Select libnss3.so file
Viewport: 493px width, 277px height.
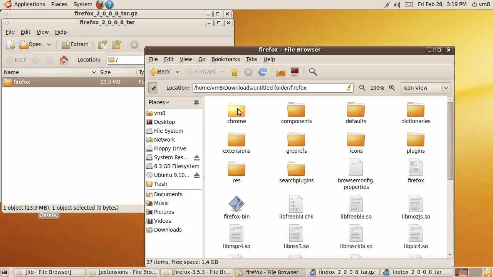point(296,237)
